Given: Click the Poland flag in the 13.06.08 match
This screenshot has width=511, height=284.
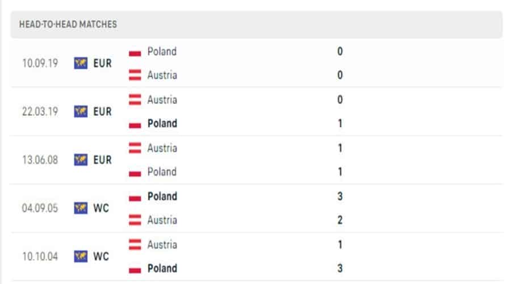Looking at the screenshot, I should [x=135, y=172].
